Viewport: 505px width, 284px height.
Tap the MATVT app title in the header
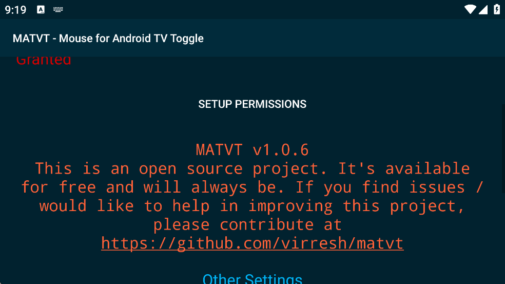tap(108, 39)
